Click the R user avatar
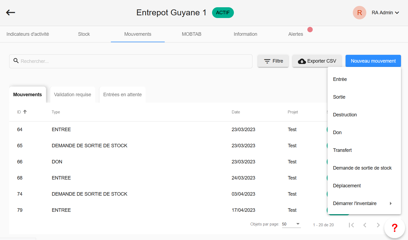The width and height of the screenshot is (408, 240). (359, 13)
